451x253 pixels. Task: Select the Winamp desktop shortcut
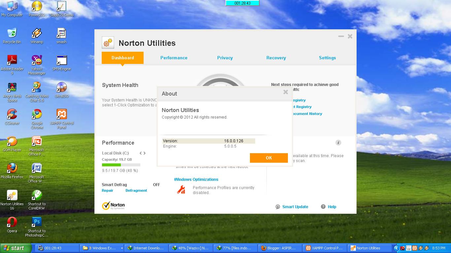click(x=37, y=36)
